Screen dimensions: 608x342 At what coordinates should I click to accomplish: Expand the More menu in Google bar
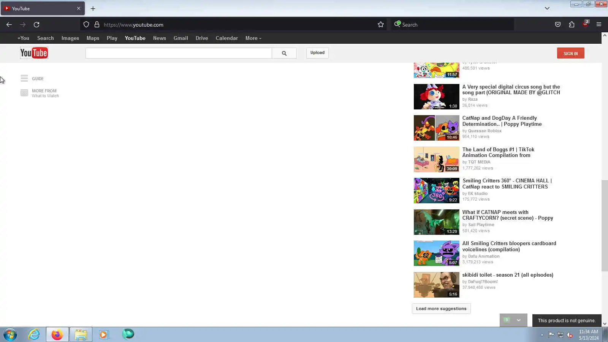click(x=253, y=38)
